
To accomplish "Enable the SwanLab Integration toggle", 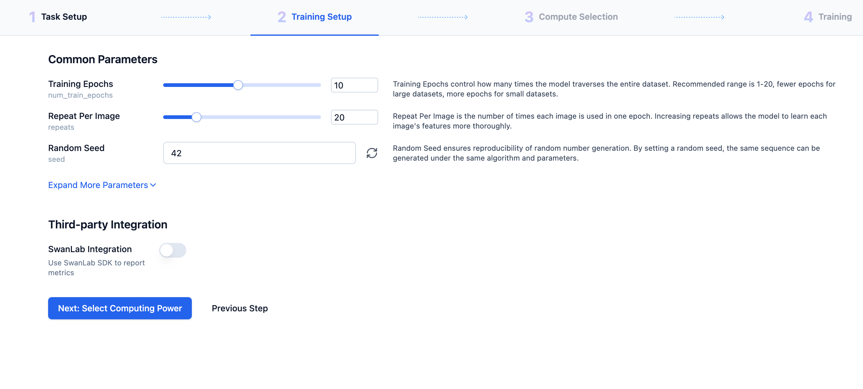I will click(172, 250).
